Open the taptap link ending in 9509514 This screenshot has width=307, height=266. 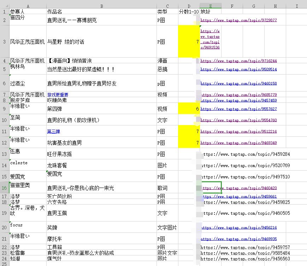click(238, 70)
